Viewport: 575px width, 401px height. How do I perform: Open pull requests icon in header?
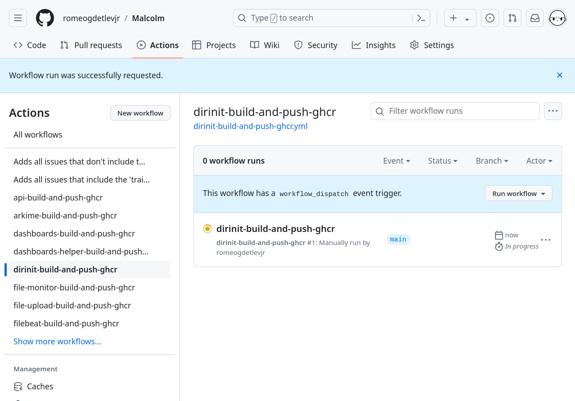[x=512, y=18]
